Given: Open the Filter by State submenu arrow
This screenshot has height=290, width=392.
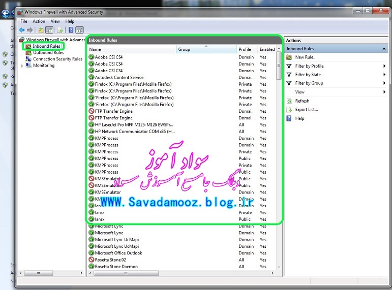Looking at the screenshot, I should [384, 75].
